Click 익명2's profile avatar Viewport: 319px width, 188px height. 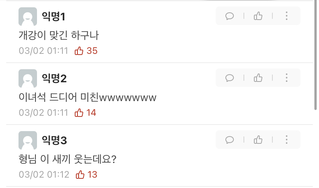(28, 78)
